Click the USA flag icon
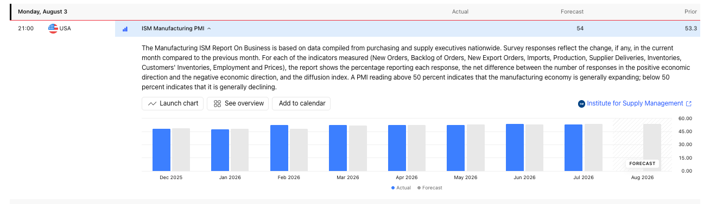 (x=53, y=29)
